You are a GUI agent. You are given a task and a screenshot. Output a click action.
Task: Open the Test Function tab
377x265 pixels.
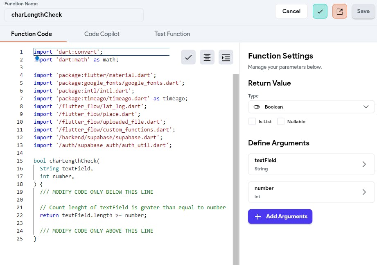coord(172,34)
